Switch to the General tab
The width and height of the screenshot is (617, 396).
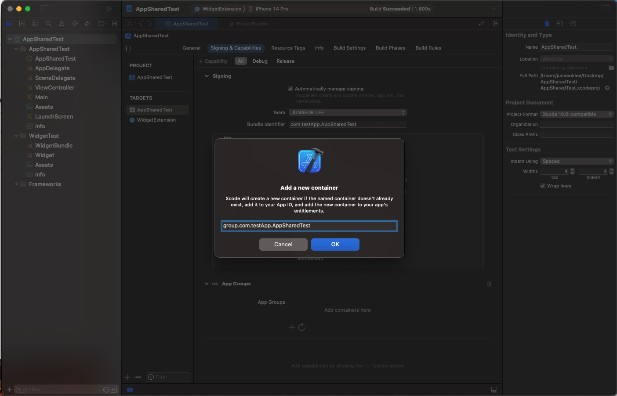pos(192,48)
